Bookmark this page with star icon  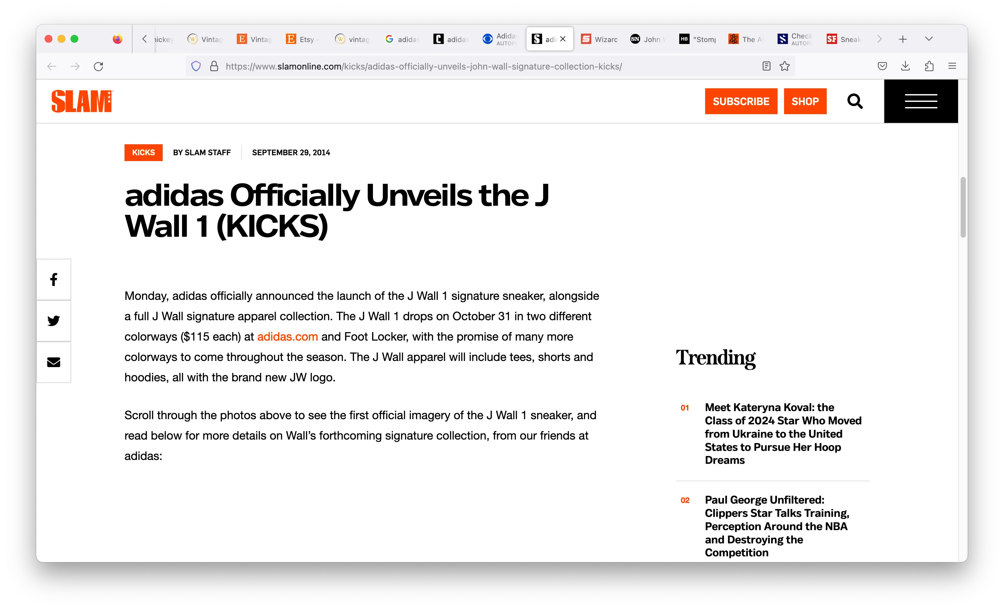pos(784,66)
